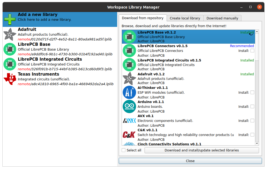Click the Arduino teal logo icon
Viewport: 267px width, 169px height.
point(129,106)
